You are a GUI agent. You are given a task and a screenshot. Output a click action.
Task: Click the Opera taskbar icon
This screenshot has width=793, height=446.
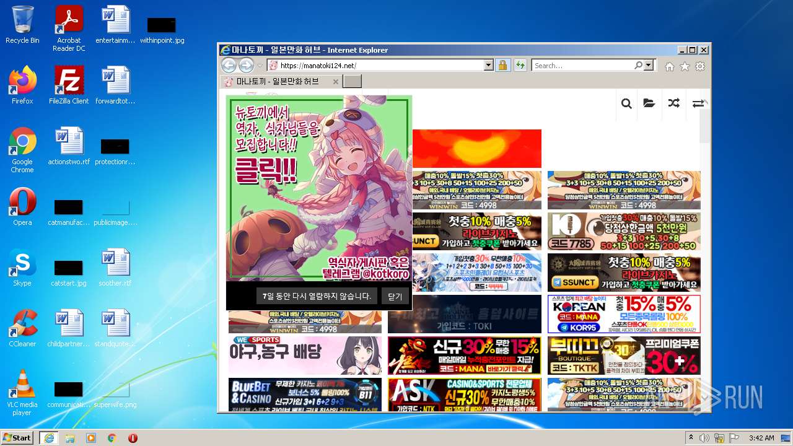(133, 438)
